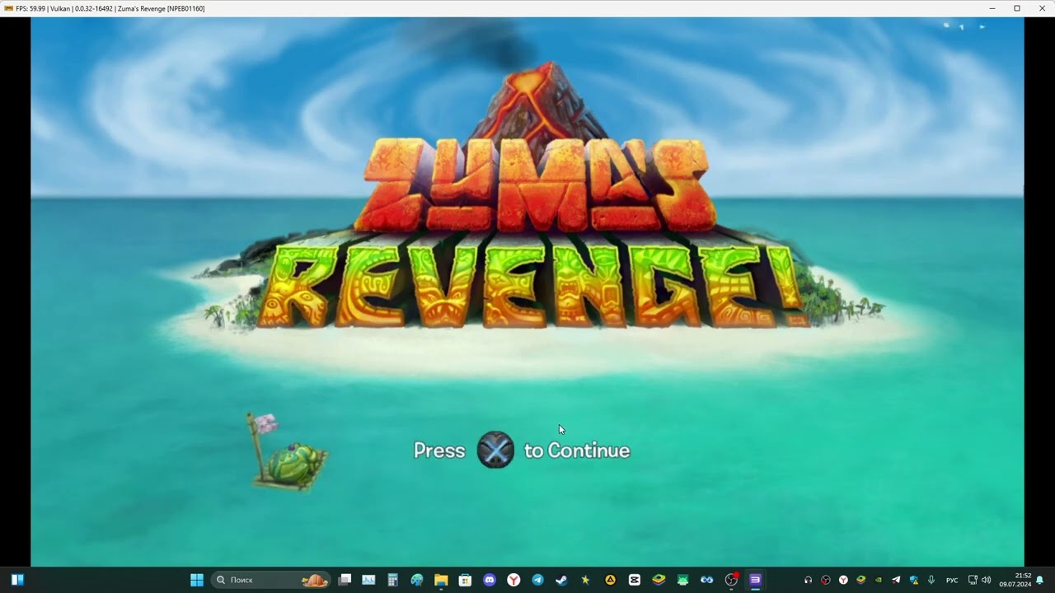Open notifications bell icon
1055x593 pixels.
tap(1040, 580)
